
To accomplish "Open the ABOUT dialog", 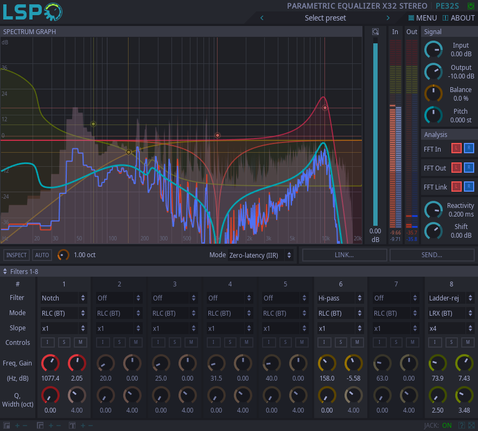I will coord(458,18).
